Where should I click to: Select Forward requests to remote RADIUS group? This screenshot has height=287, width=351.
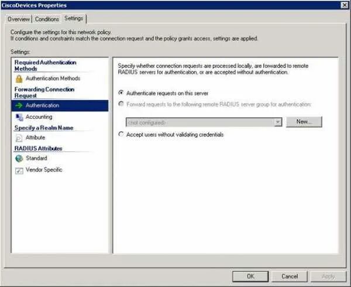121,104
